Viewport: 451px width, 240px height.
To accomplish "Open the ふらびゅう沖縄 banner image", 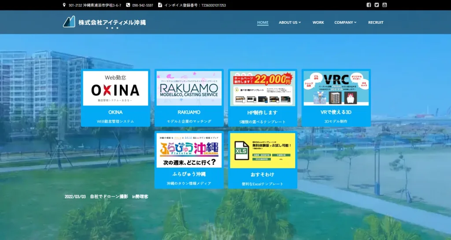I will [189, 150].
